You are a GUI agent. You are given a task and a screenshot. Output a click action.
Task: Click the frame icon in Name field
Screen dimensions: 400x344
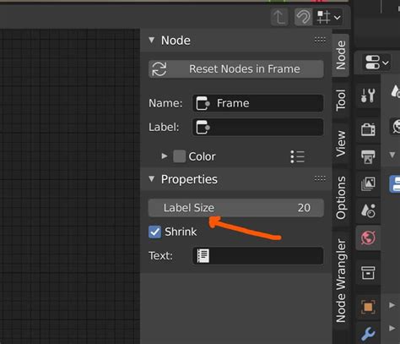[203, 103]
